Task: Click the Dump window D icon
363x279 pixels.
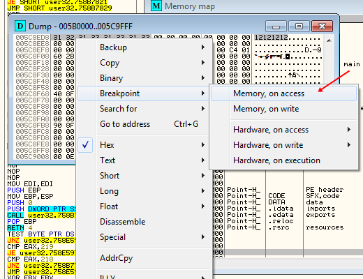Action: 20,26
